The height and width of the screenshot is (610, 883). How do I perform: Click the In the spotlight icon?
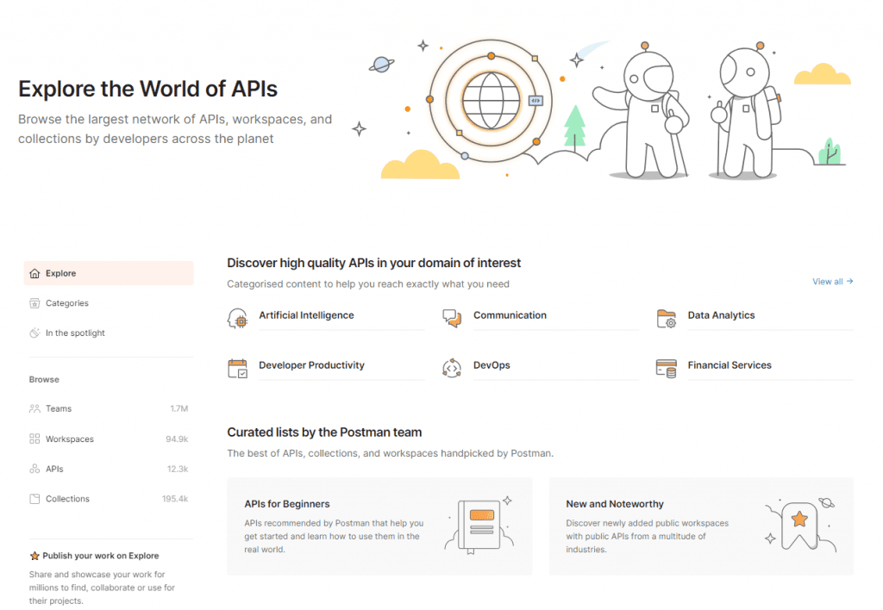34,333
